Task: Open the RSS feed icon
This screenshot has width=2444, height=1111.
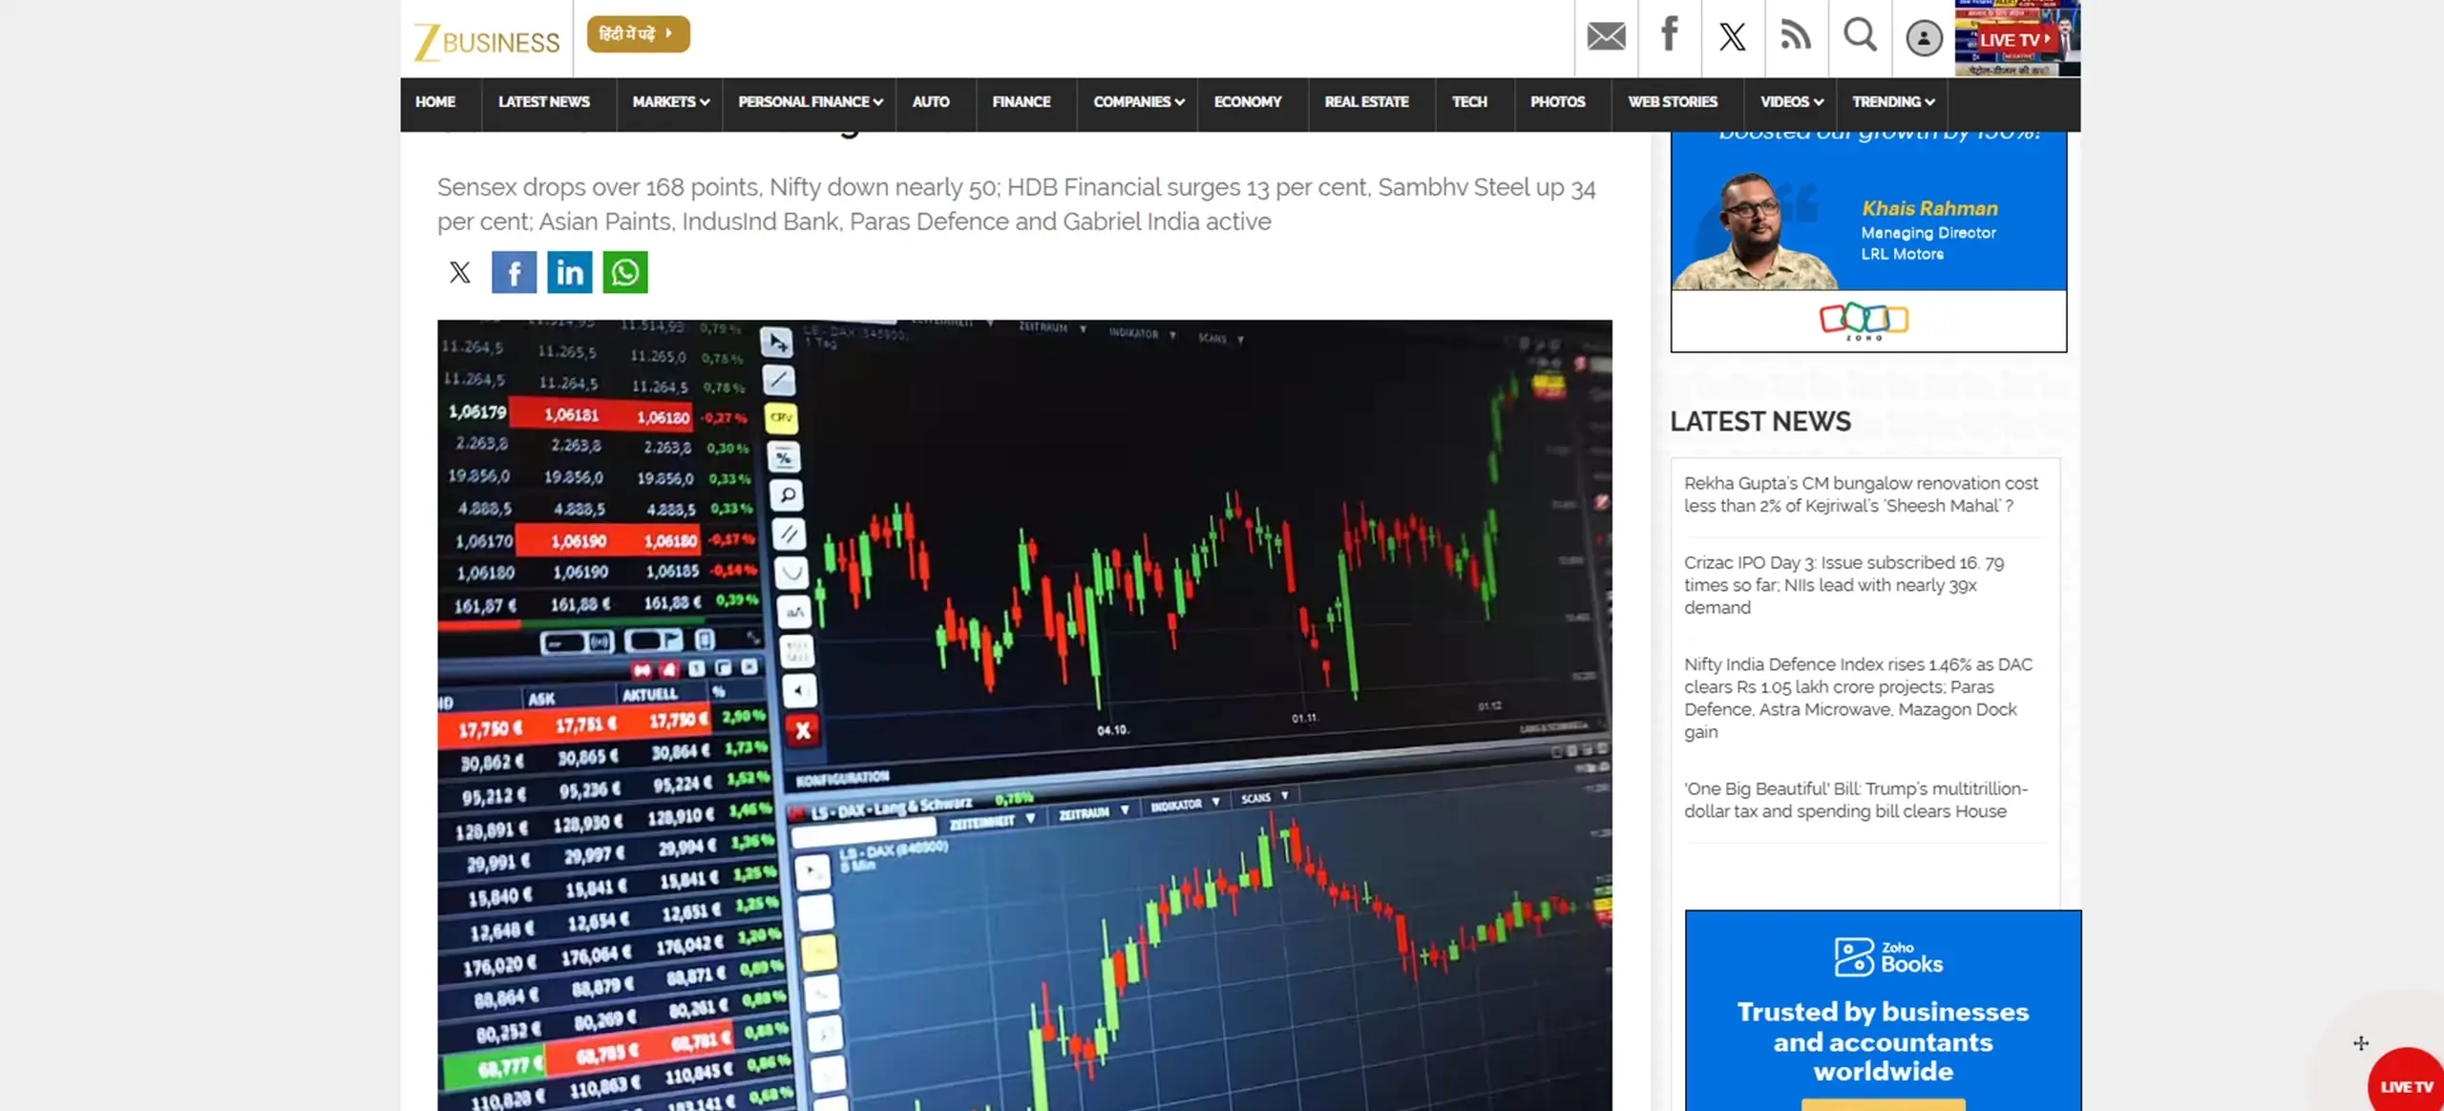Action: [1796, 36]
